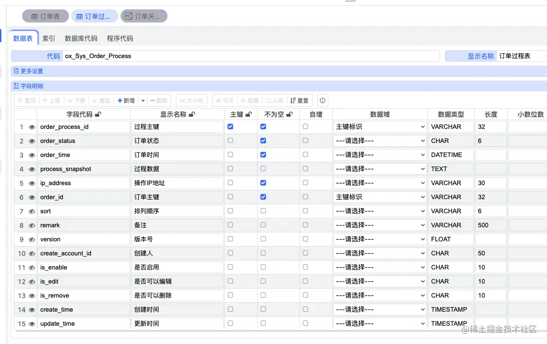Toggle visibility eye for process_snapshot row

pyautogui.click(x=32, y=169)
